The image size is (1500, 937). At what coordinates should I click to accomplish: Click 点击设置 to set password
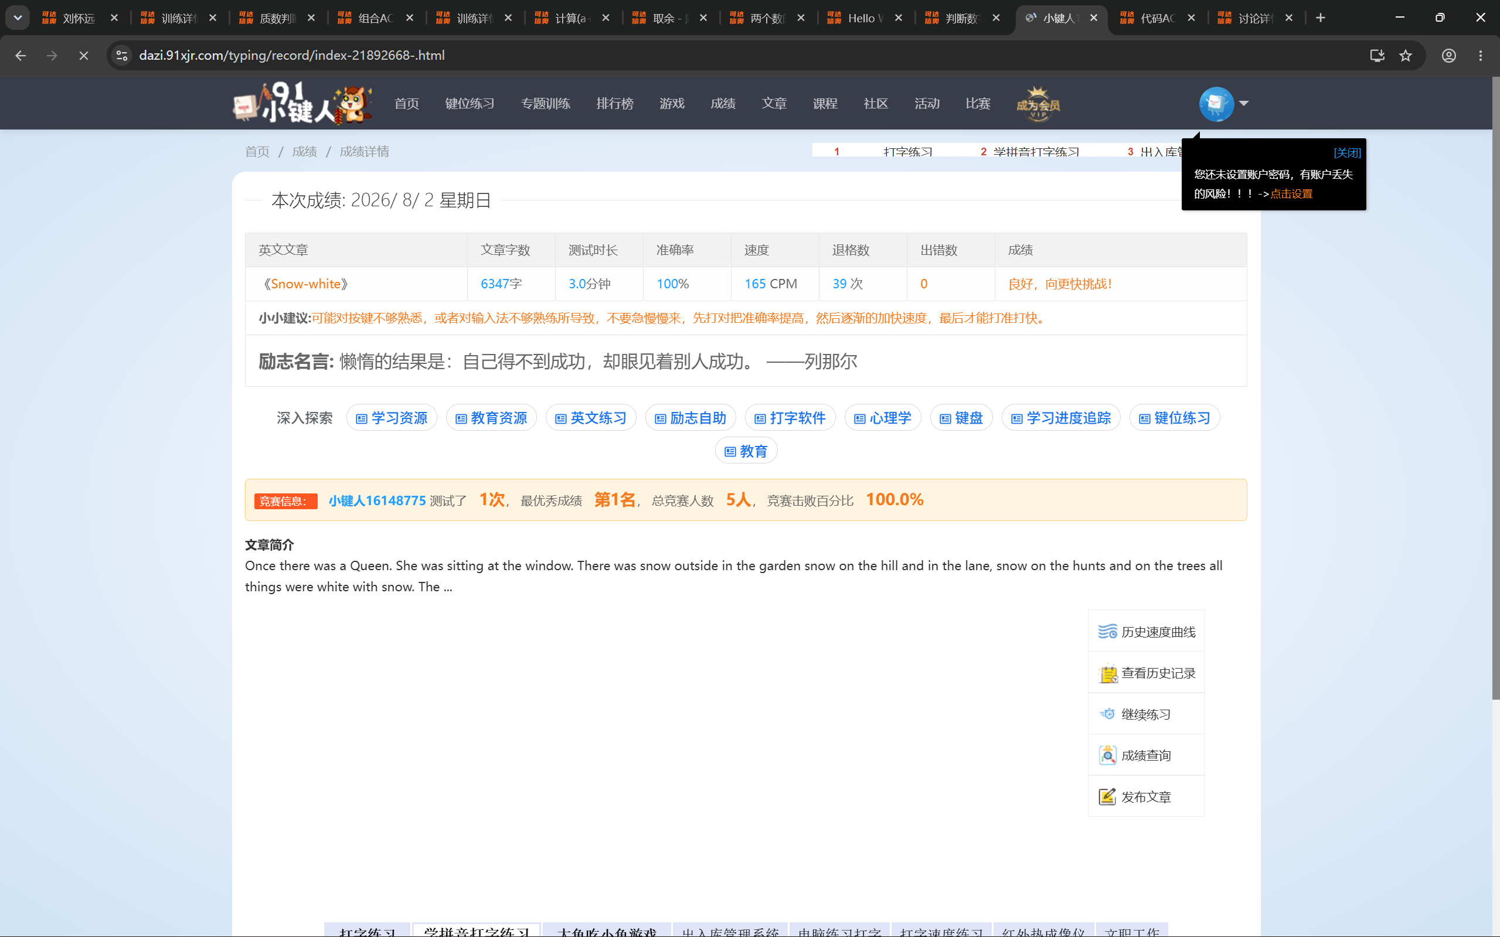click(x=1291, y=194)
